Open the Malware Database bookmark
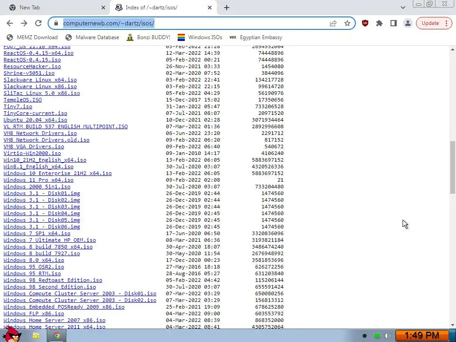456x342 pixels. tap(92, 37)
